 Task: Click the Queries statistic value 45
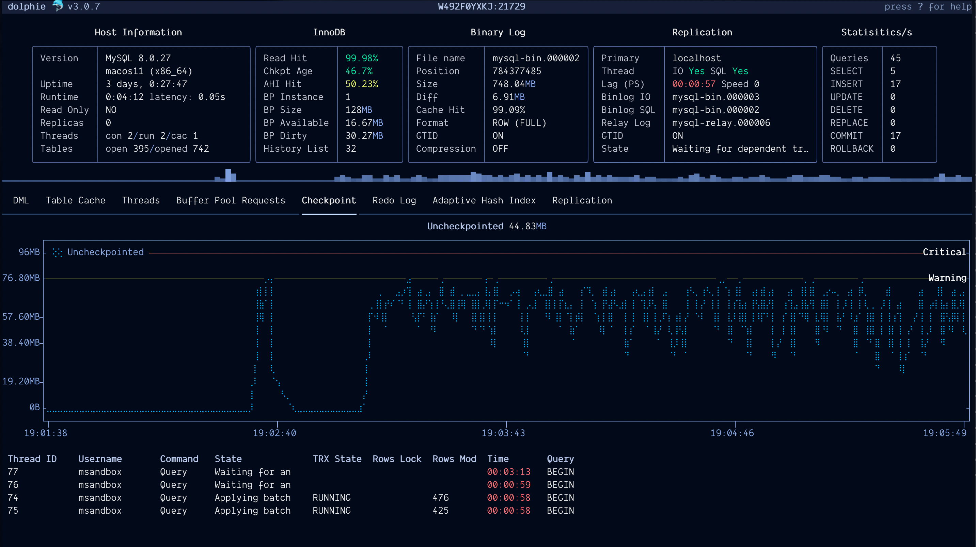pyautogui.click(x=896, y=58)
